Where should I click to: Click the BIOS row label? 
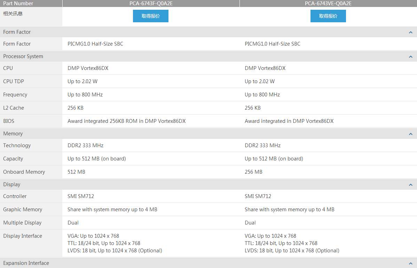click(9, 121)
